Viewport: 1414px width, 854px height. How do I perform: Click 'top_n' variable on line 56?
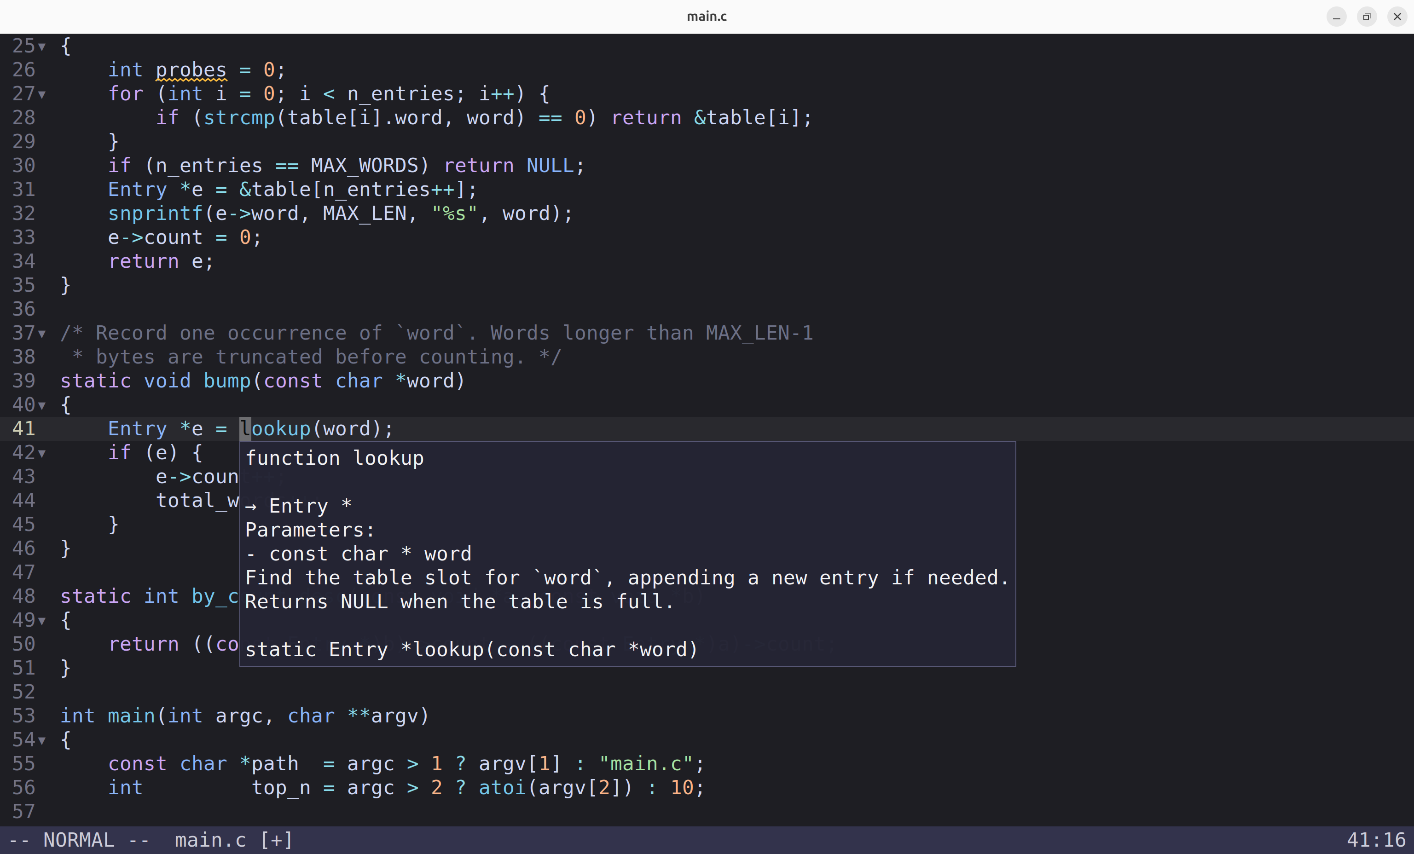point(282,787)
